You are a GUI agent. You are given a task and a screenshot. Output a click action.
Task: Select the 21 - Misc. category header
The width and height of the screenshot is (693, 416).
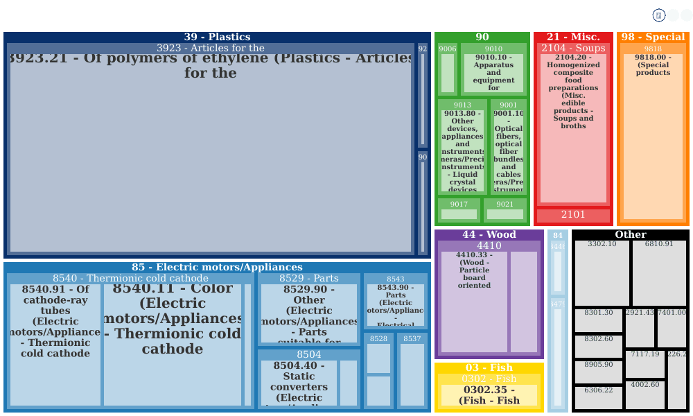tap(573, 37)
